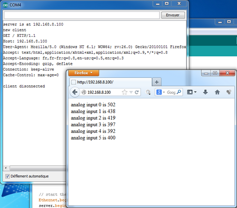Click the Envoyer button in the serial monitor
The width and height of the screenshot is (237, 208).
pyautogui.click(x=173, y=15)
